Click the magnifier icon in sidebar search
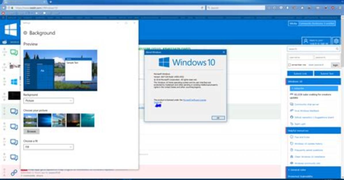This screenshot has height=180, width=344. coord(337,49)
